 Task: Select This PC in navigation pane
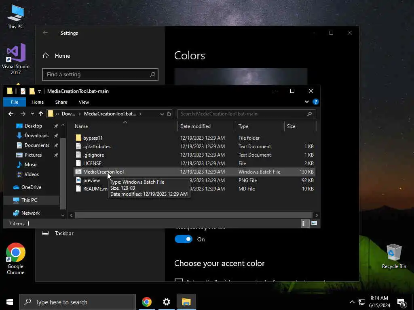click(x=29, y=200)
